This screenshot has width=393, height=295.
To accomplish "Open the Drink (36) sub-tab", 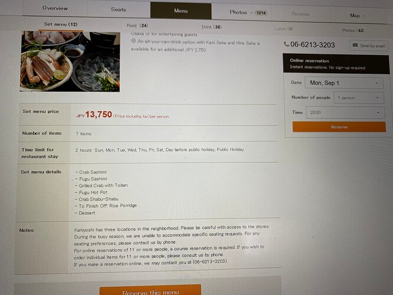I will point(211,27).
